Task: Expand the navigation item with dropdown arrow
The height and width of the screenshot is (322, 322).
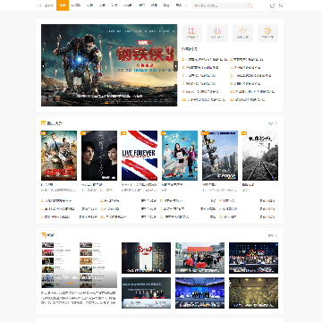Action: [x=182, y=5]
